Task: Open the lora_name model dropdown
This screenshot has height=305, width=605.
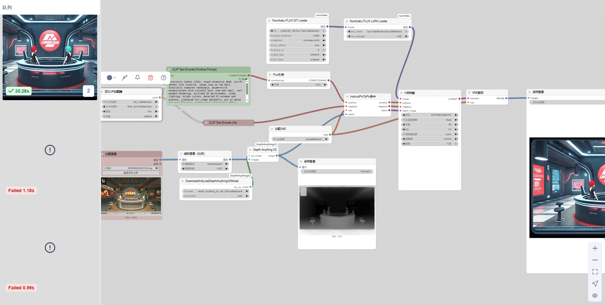Action: coord(377,32)
